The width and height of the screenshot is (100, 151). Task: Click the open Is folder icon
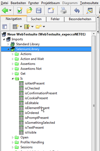tap(17, 78)
